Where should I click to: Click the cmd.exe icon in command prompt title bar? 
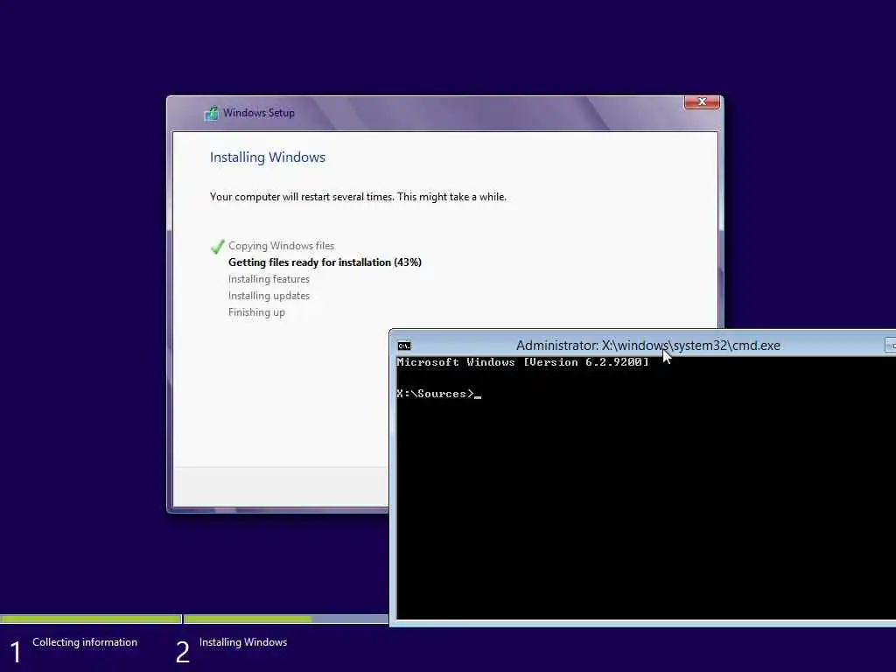click(404, 345)
